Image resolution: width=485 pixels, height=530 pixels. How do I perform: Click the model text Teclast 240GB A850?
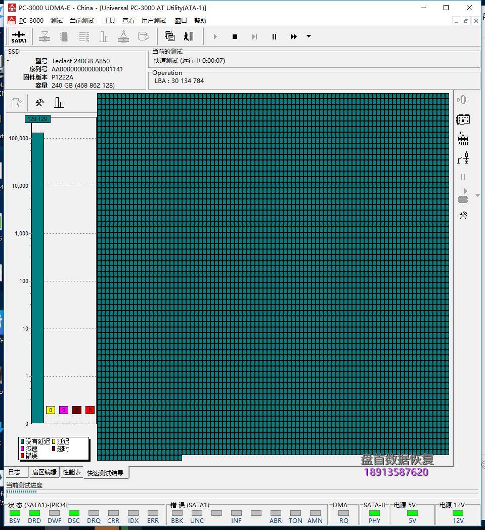coord(80,61)
